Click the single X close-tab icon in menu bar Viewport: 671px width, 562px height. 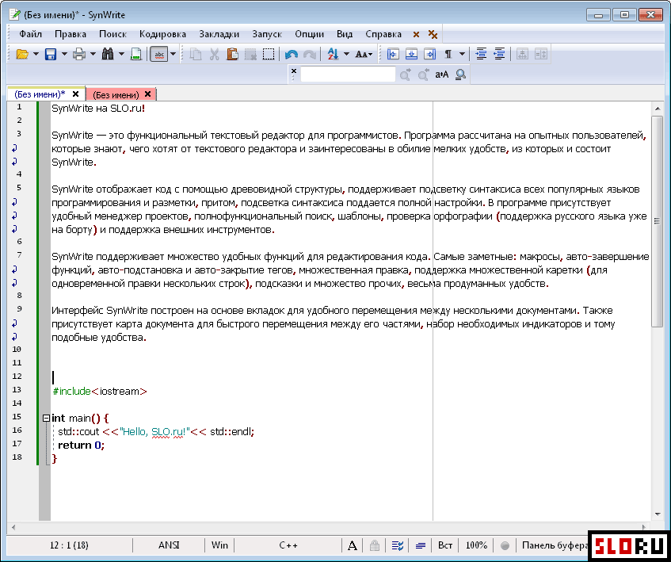point(416,34)
